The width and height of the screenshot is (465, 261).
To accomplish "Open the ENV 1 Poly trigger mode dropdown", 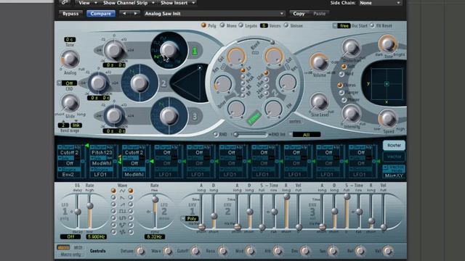I will [x=189, y=219].
